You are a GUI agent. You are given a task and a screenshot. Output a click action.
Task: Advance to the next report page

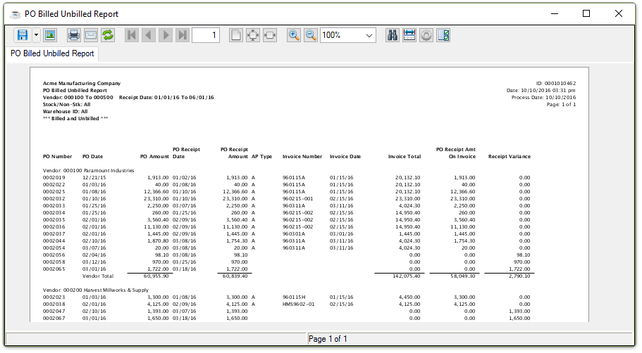(166, 35)
